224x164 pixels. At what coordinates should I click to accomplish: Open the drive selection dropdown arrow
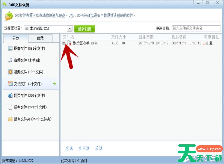point(70,29)
